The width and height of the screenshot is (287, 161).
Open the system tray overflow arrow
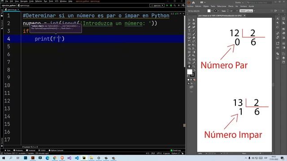246,158
